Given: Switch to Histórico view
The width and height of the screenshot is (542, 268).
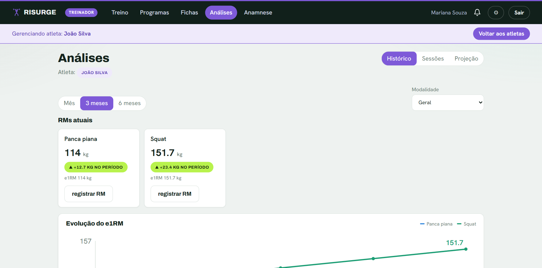Looking at the screenshot, I should pos(399,58).
